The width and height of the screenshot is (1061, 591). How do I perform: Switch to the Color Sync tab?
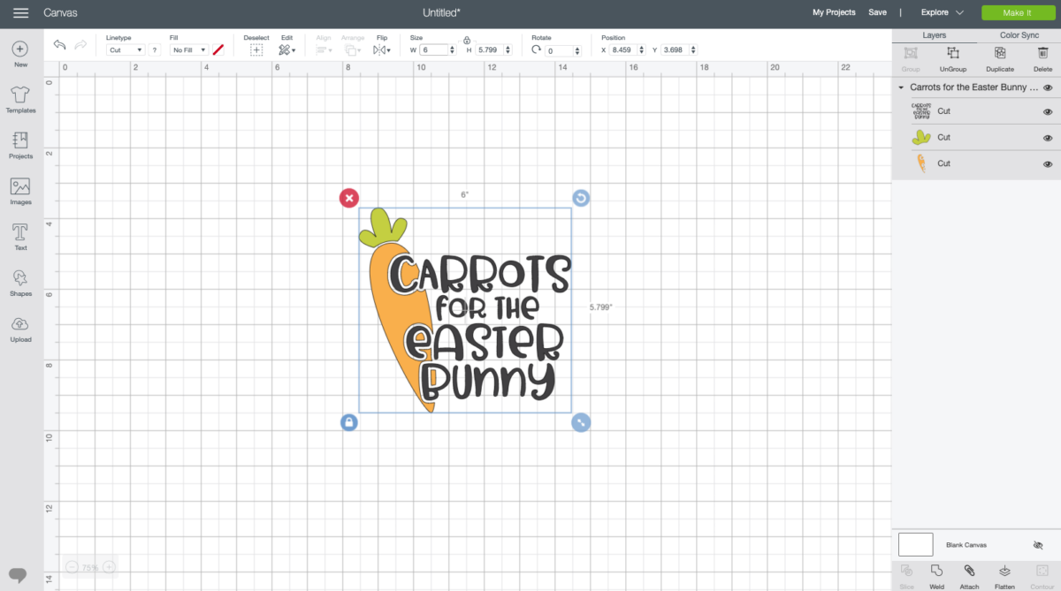click(x=1019, y=35)
